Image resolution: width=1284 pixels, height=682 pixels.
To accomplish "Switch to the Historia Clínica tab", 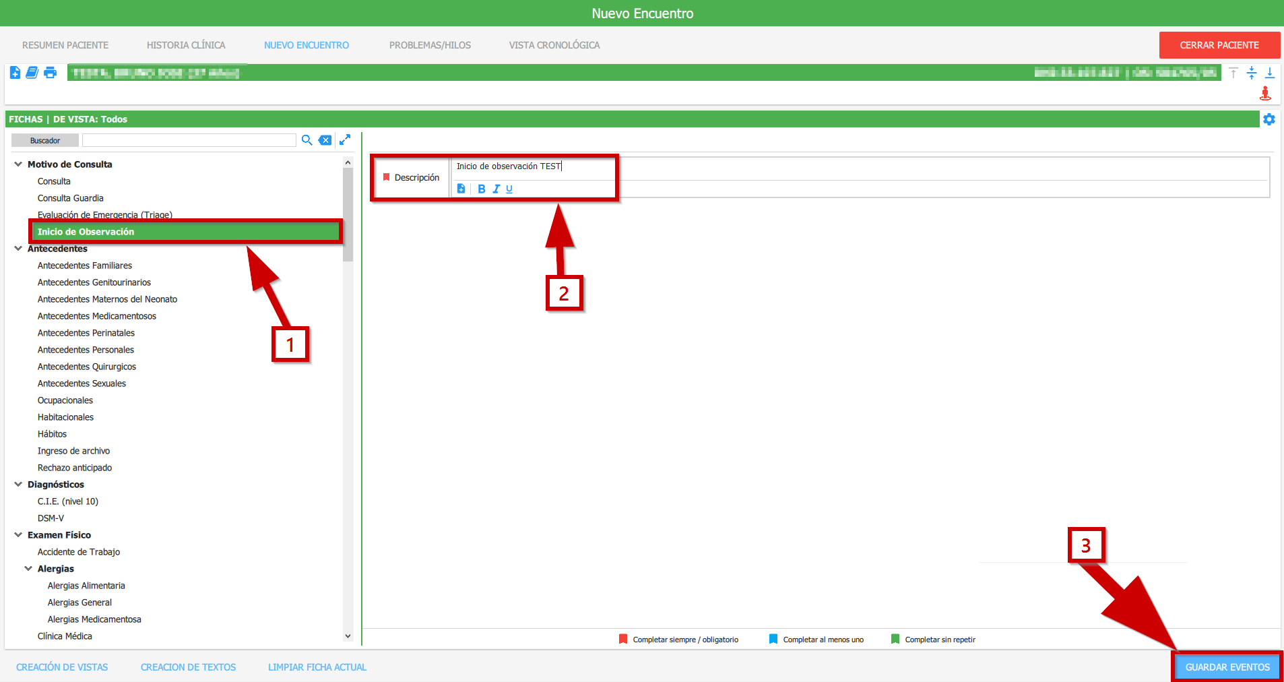I will coord(186,45).
